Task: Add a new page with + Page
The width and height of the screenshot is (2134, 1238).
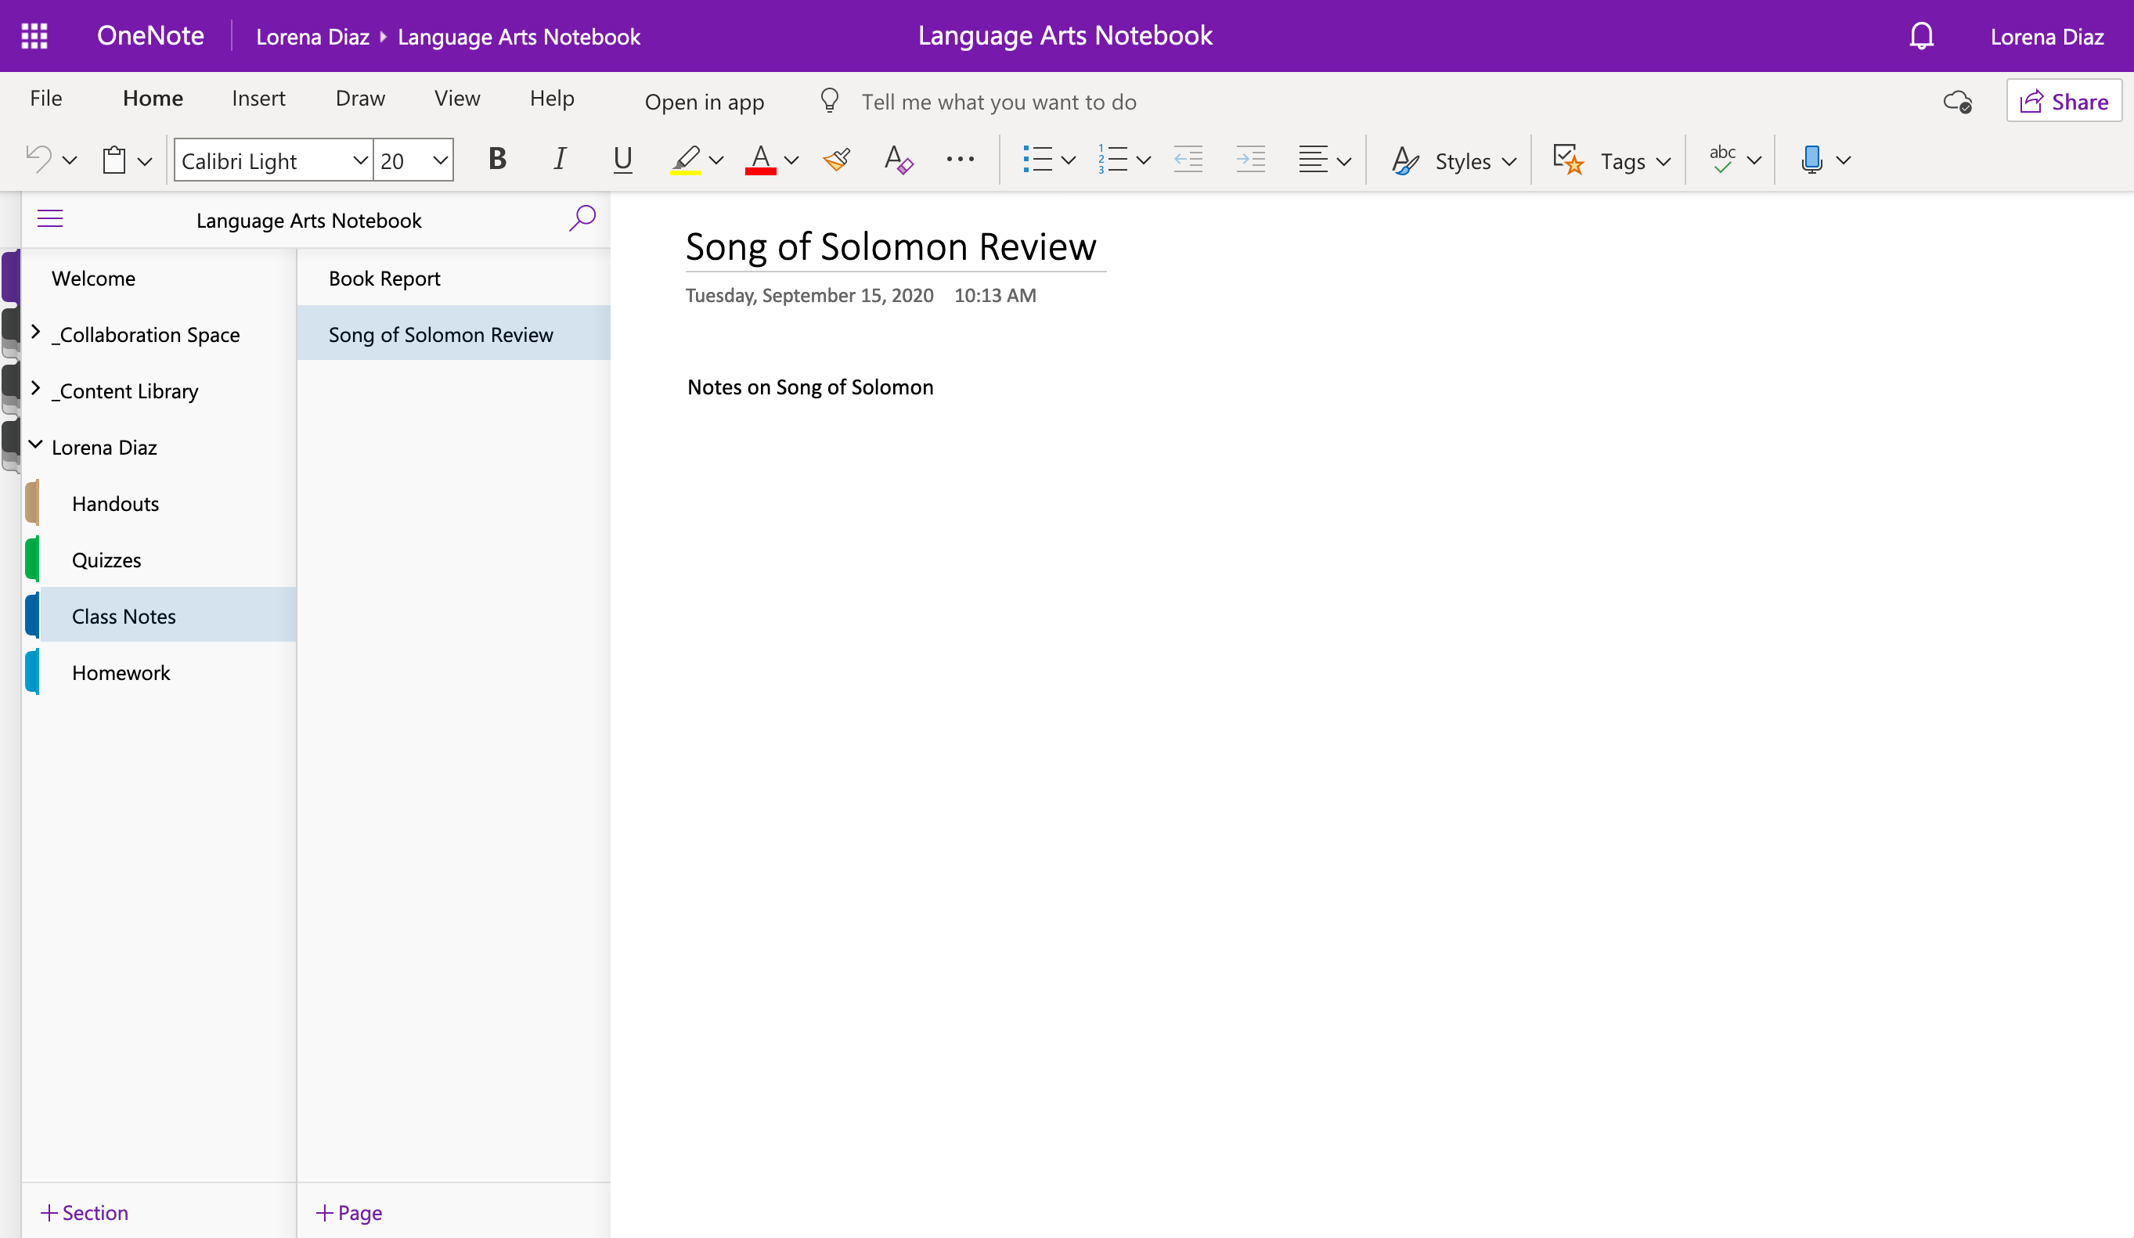Action: click(349, 1211)
